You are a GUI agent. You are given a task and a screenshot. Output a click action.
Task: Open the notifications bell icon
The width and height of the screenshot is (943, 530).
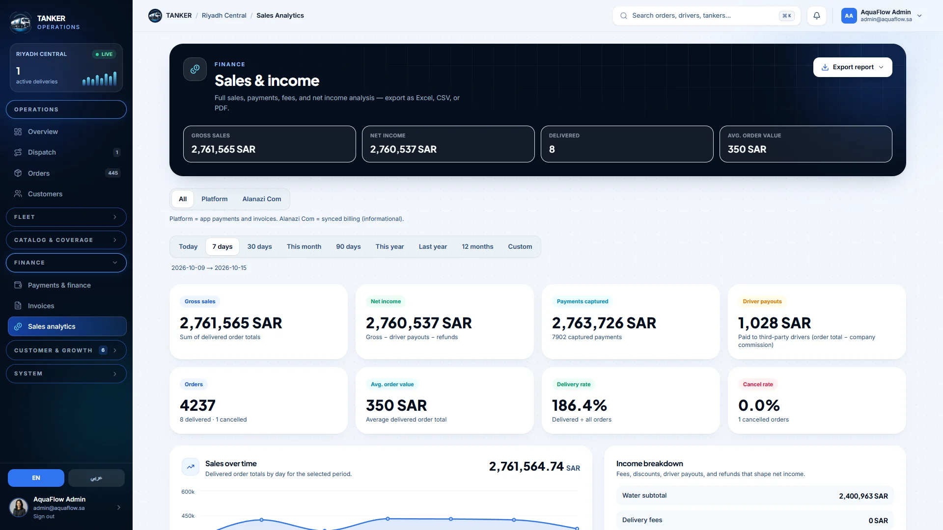click(x=817, y=16)
